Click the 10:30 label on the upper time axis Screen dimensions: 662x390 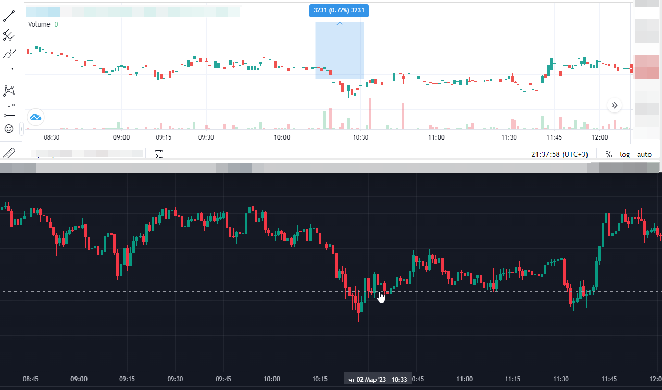click(x=361, y=137)
